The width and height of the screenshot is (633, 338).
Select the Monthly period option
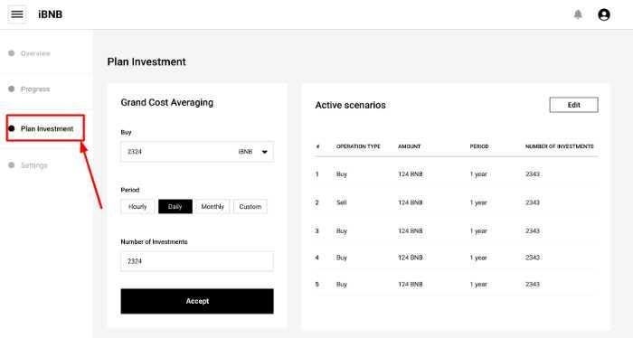click(213, 207)
